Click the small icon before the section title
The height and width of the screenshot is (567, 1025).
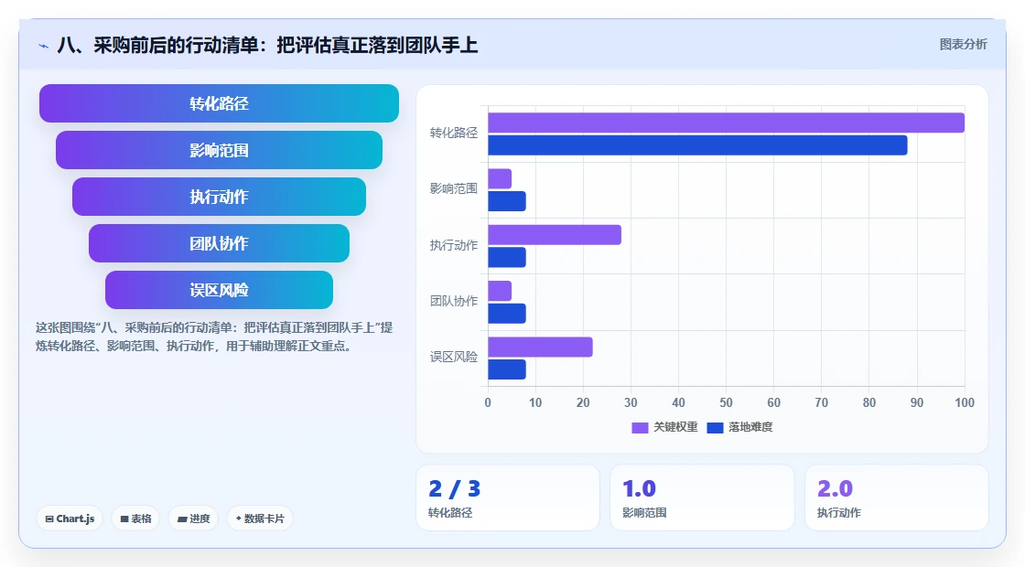43,46
